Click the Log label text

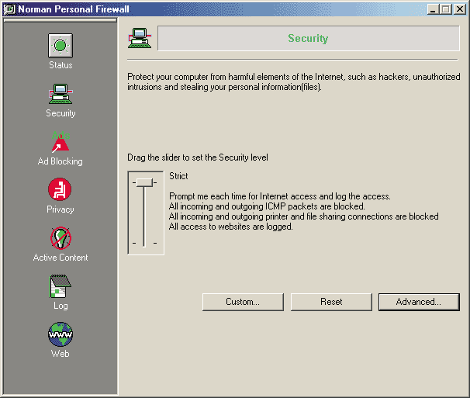click(x=60, y=306)
